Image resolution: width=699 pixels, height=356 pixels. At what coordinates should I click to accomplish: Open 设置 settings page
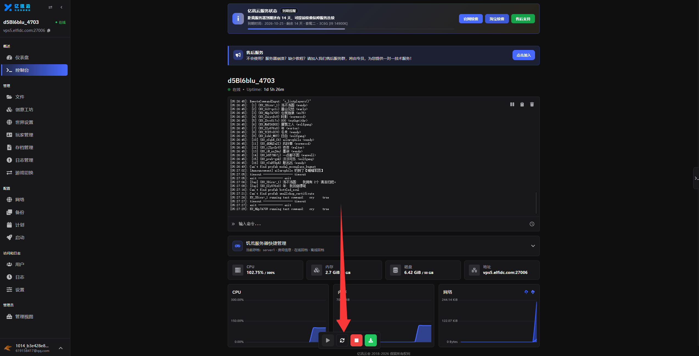34,290
